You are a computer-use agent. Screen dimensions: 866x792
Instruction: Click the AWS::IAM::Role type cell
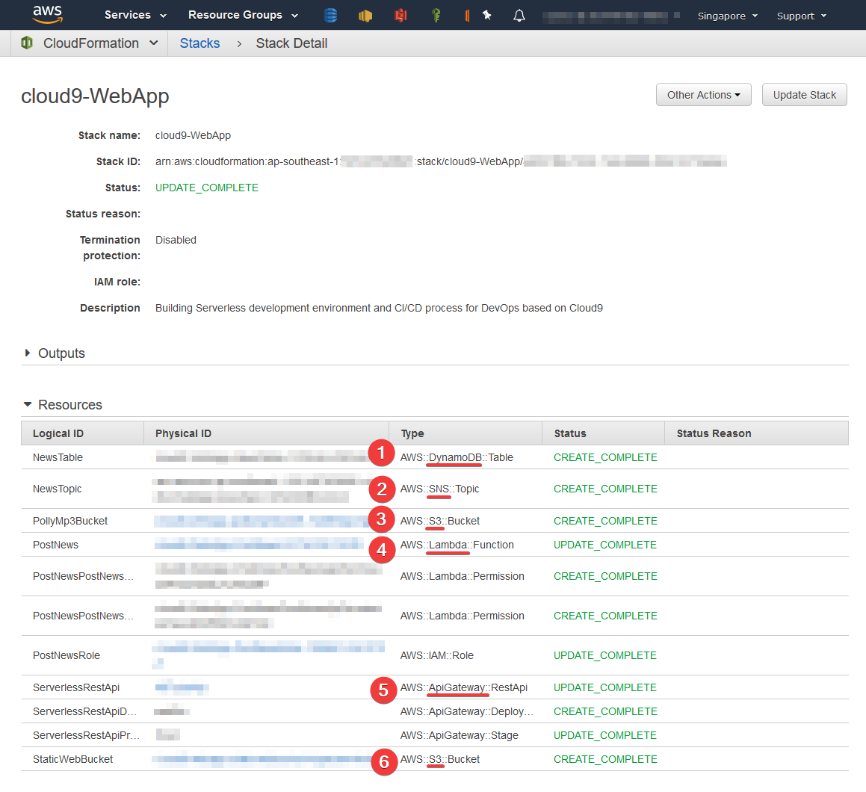437,655
